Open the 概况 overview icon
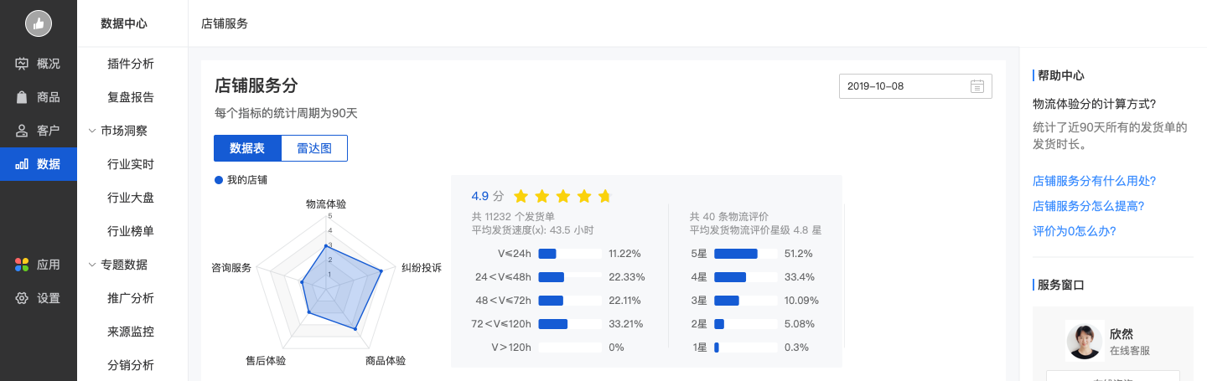The height and width of the screenshot is (381, 1207). point(22,64)
